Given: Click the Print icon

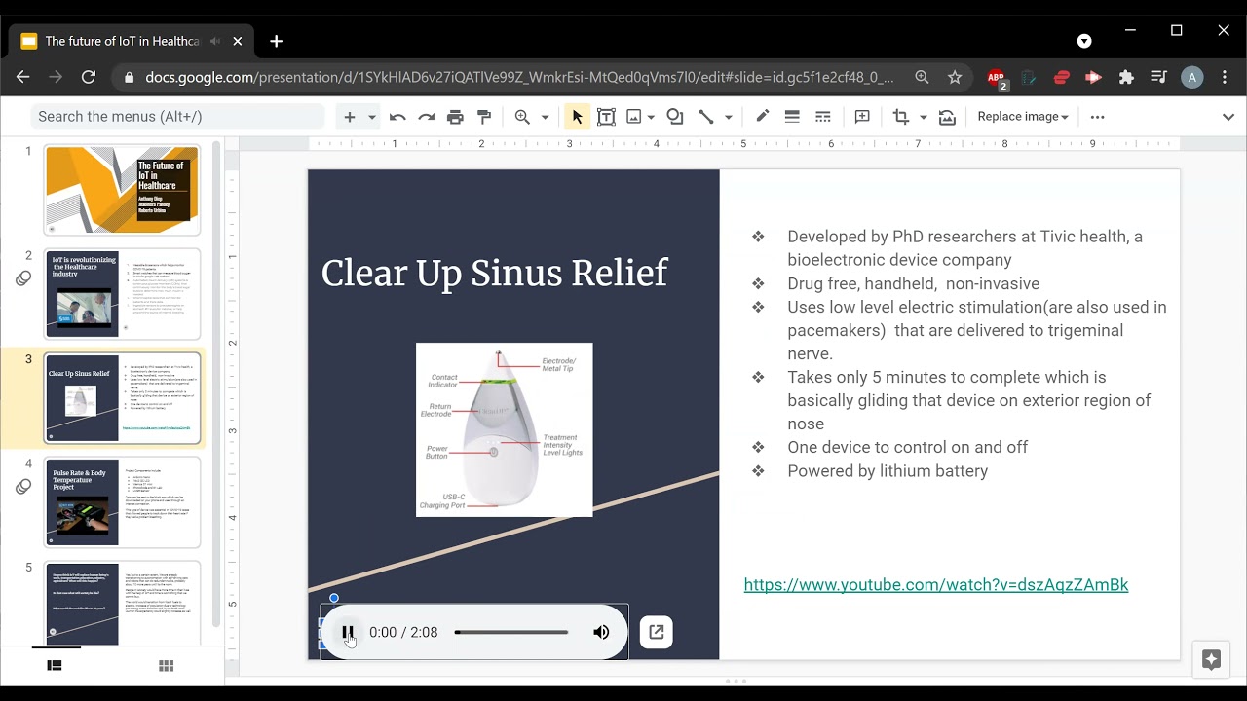Looking at the screenshot, I should pyautogui.click(x=455, y=117).
